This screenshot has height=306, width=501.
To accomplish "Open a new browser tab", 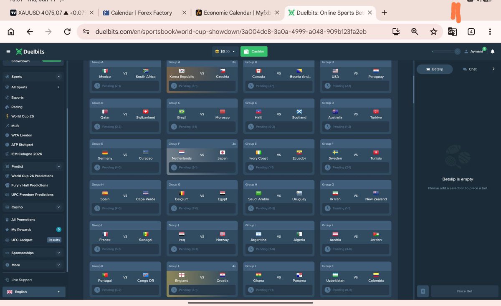I will click(x=385, y=13).
